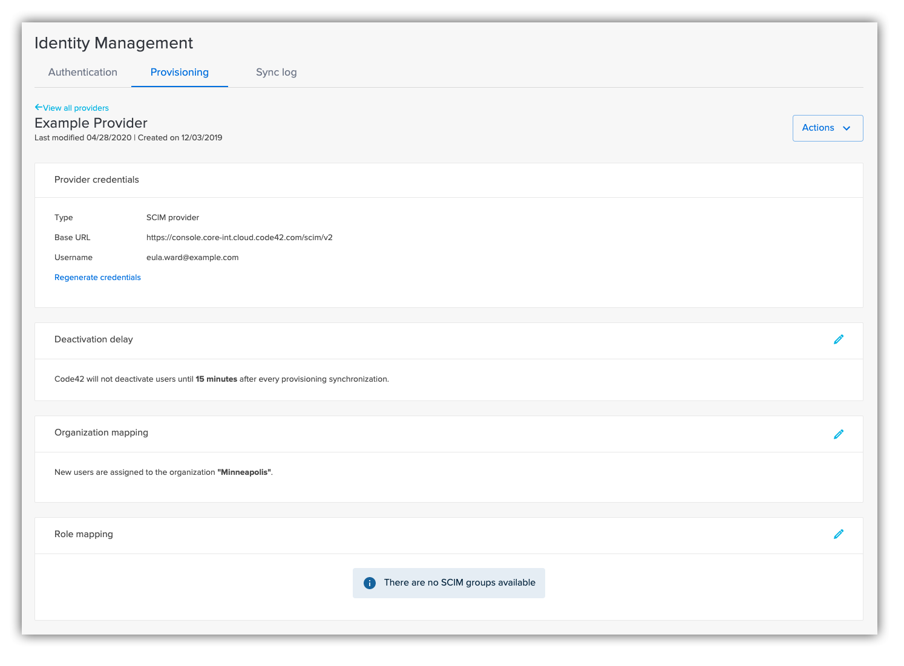Switch to the Authentication tab
Screen dimensions: 904x666
click(83, 72)
